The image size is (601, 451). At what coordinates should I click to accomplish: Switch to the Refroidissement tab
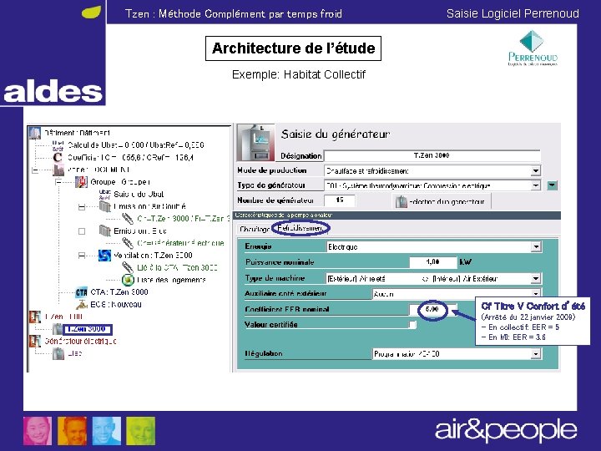[x=300, y=228]
